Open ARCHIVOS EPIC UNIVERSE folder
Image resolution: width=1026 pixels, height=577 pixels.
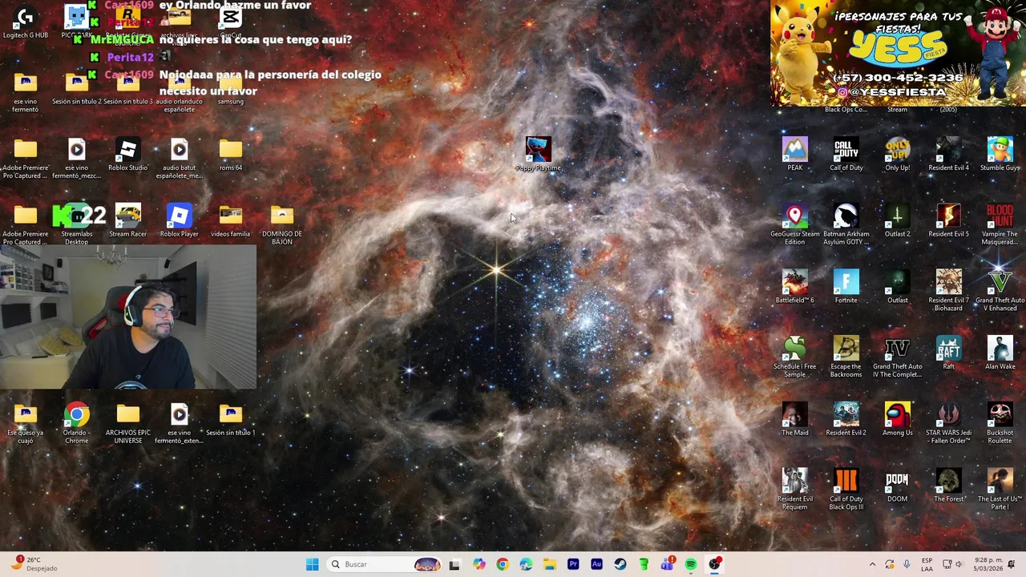point(127,424)
